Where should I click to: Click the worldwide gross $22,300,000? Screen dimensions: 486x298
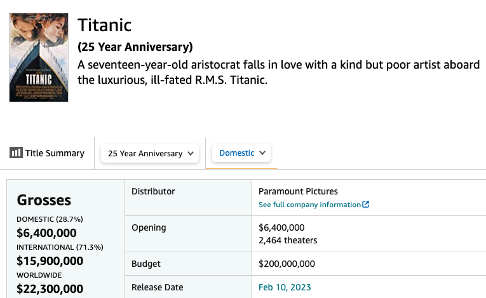[50, 288]
